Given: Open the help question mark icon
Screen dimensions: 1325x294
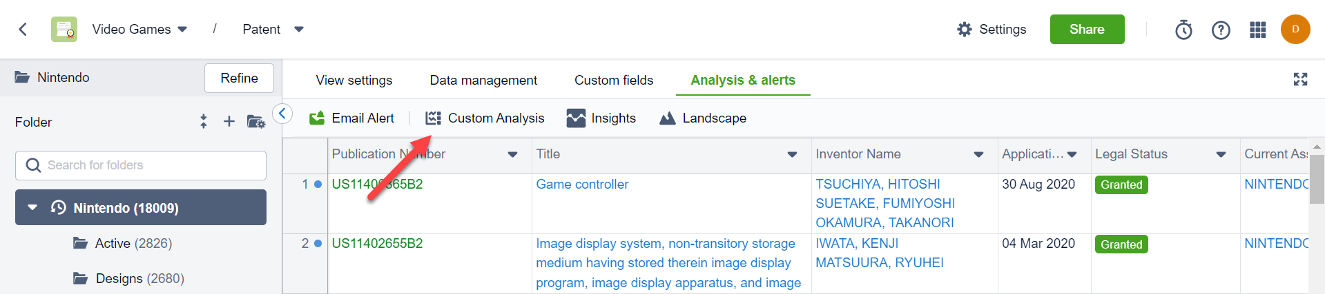Looking at the screenshot, I should click(x=1221, y=30).
